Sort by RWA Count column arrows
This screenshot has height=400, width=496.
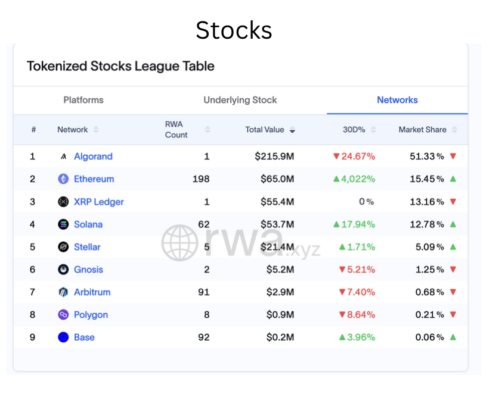(x=207, y=130)
